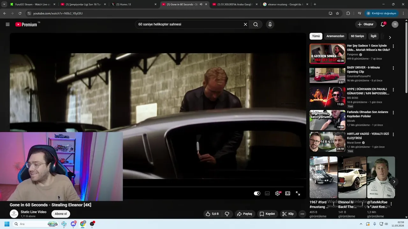Switch to FuruGO Stream tab

point(33,4)
